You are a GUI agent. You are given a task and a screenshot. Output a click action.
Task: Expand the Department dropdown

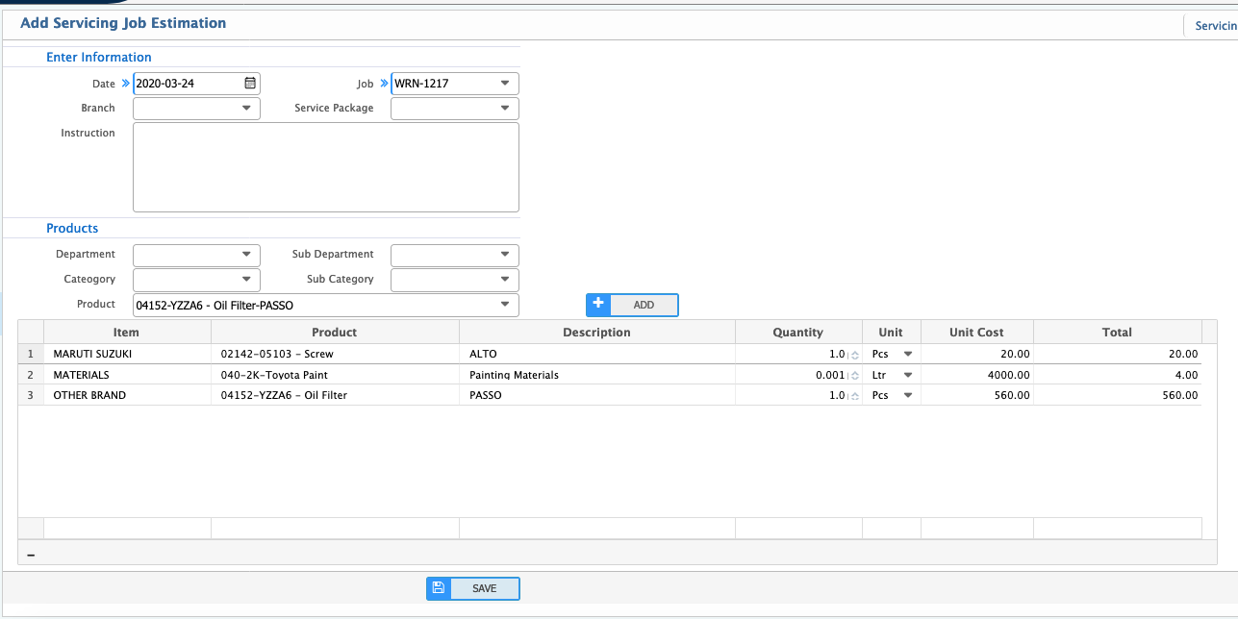[247, 254]
